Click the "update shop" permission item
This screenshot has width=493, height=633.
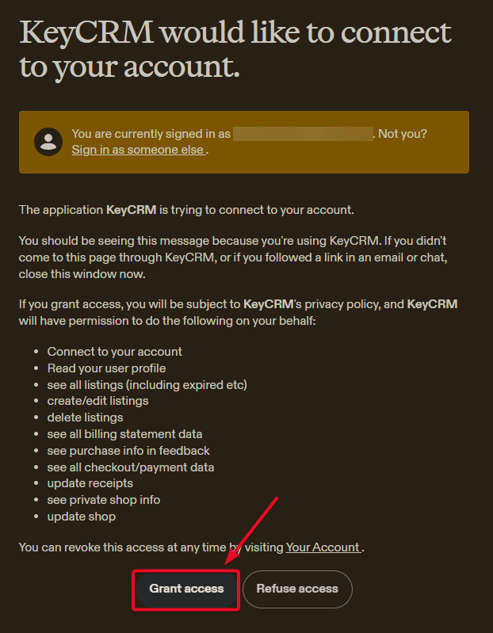81,517
